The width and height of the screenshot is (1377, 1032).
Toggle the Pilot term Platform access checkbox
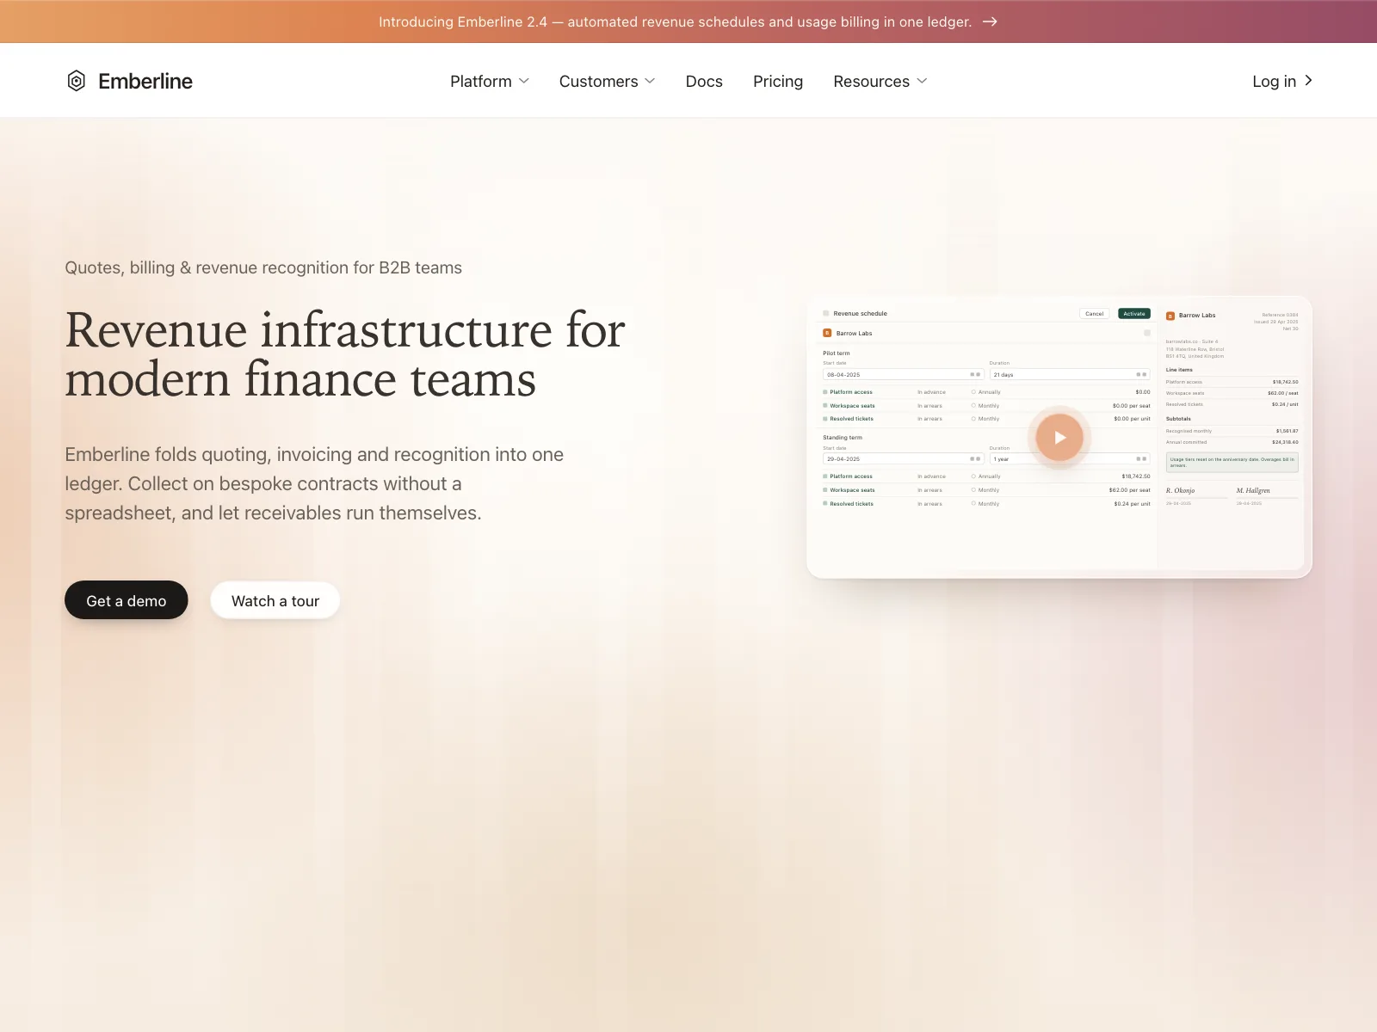(x=825, y=392)
